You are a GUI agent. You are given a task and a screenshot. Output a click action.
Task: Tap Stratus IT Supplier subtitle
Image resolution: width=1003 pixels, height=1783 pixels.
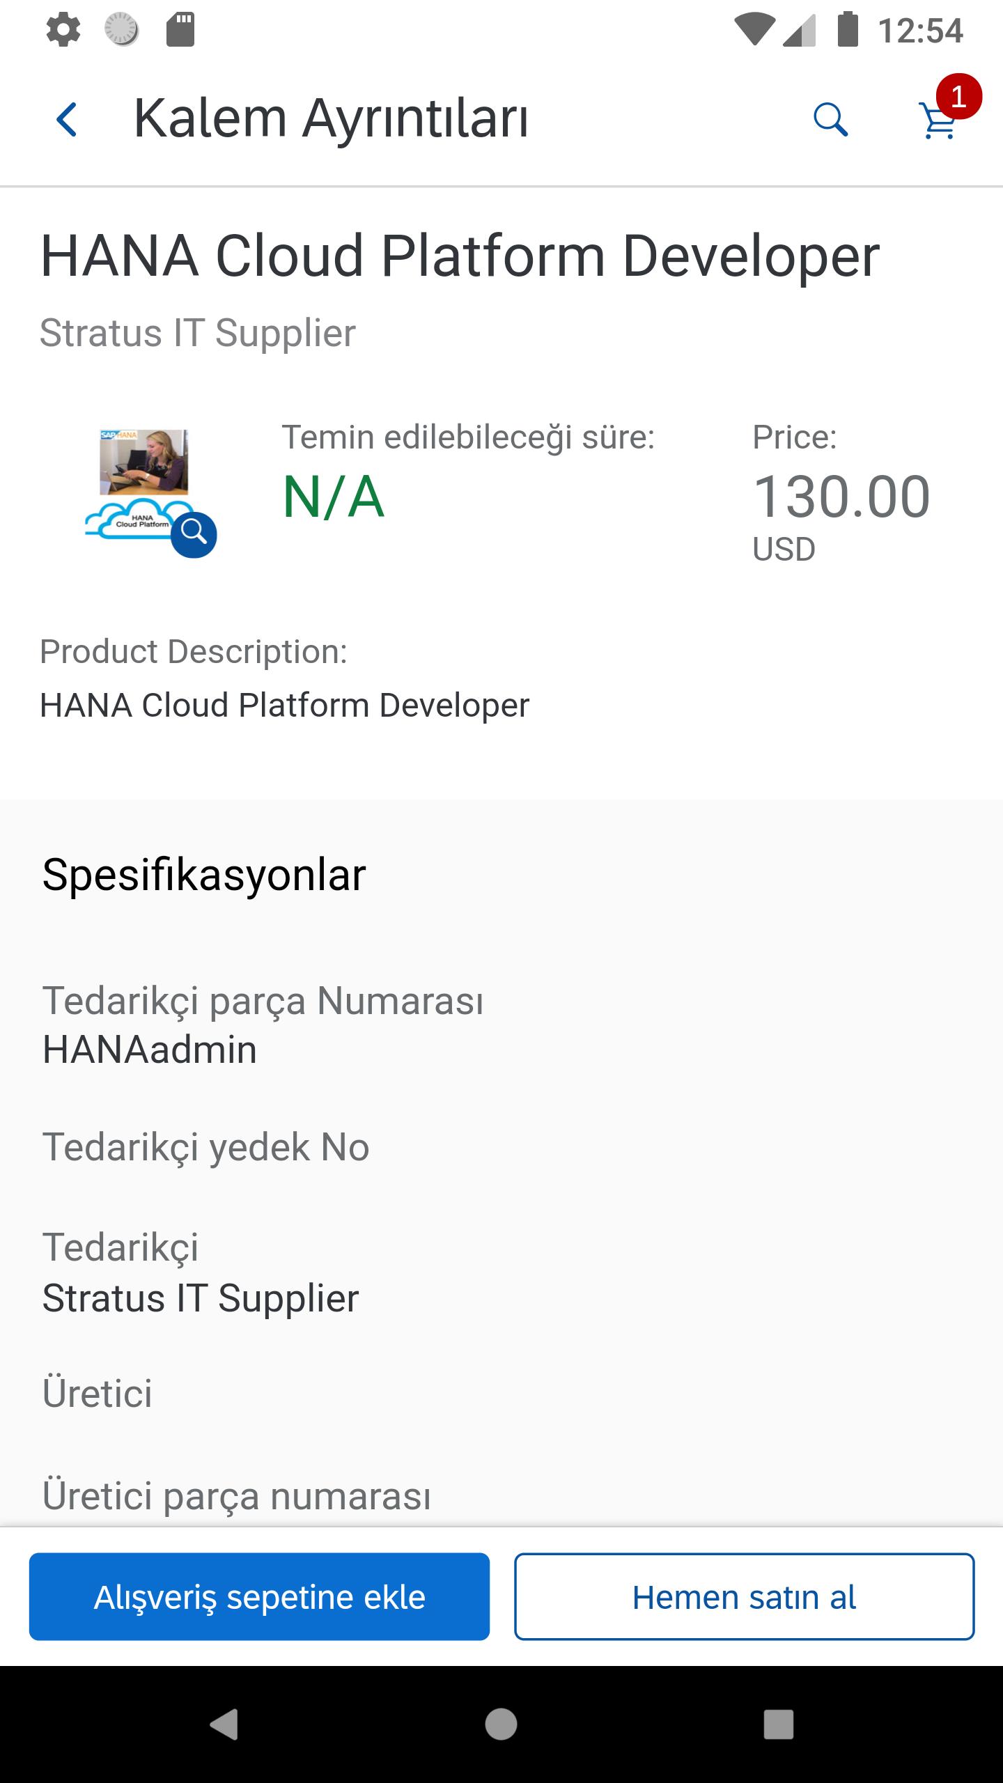tap(198, 333)
